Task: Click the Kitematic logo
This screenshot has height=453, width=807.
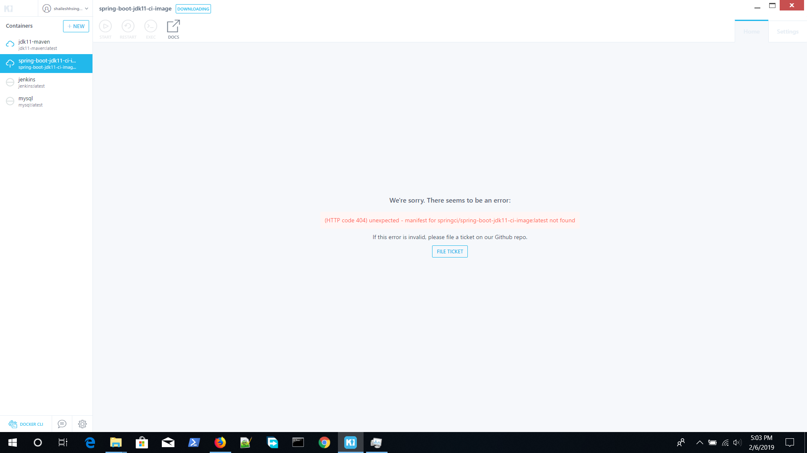Action: [x=9, y=8]
